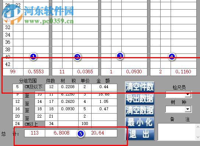Screen dimensions: 200x146
Task: Click the amount cell 0.47
Action: [x=104, y=109]
